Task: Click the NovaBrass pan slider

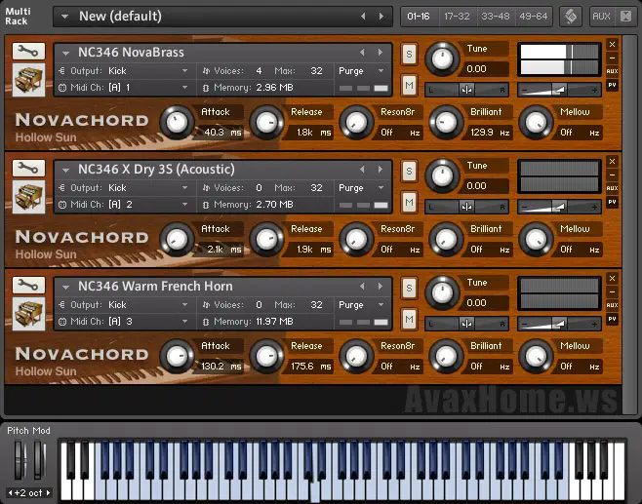Action: pos(466,90)
